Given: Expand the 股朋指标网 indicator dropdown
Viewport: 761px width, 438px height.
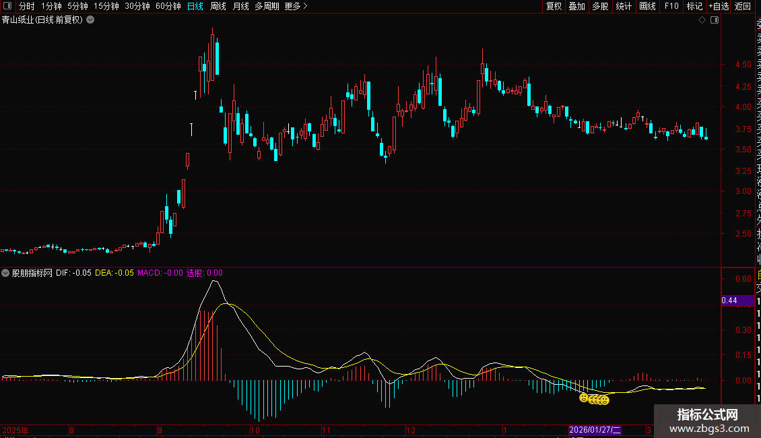Looking at the screenshot, I should (6, 274).
